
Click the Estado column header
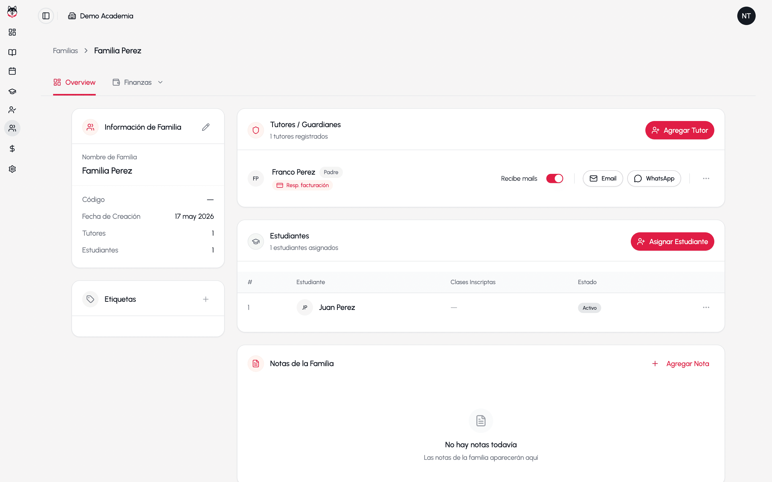point(587,282)
